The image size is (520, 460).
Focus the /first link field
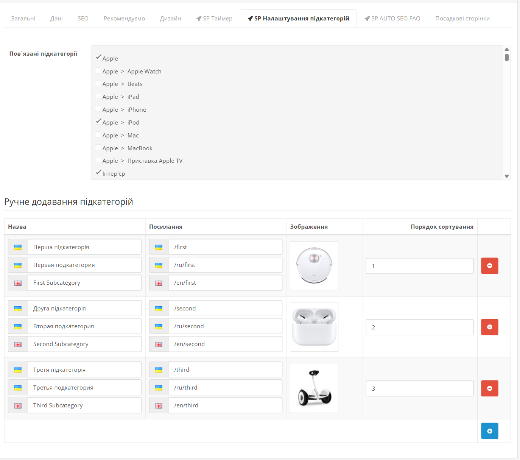coord(225,247)
